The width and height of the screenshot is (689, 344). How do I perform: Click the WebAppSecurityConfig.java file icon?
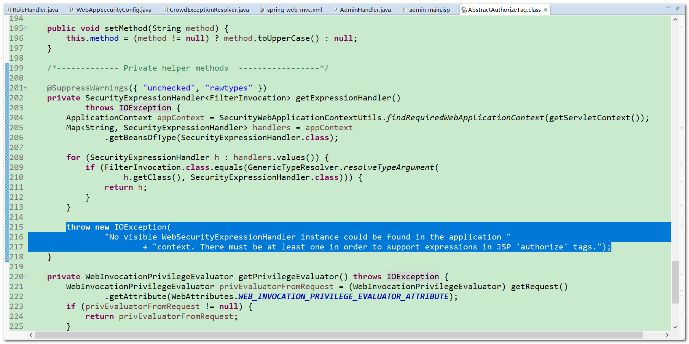(x=72, y=10)
